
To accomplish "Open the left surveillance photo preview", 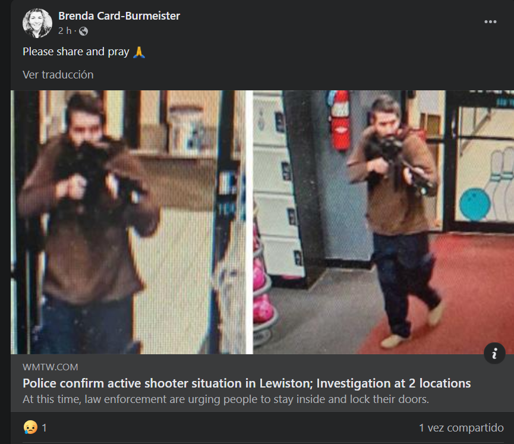I will [x=128, y=222].
